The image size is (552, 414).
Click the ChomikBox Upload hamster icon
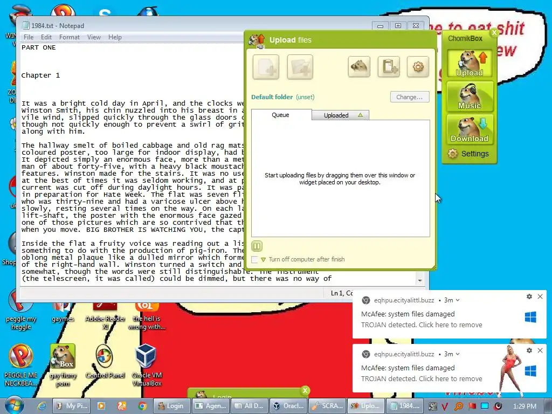(470, 64)
